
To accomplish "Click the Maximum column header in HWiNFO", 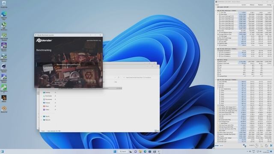I will [260, 5].
